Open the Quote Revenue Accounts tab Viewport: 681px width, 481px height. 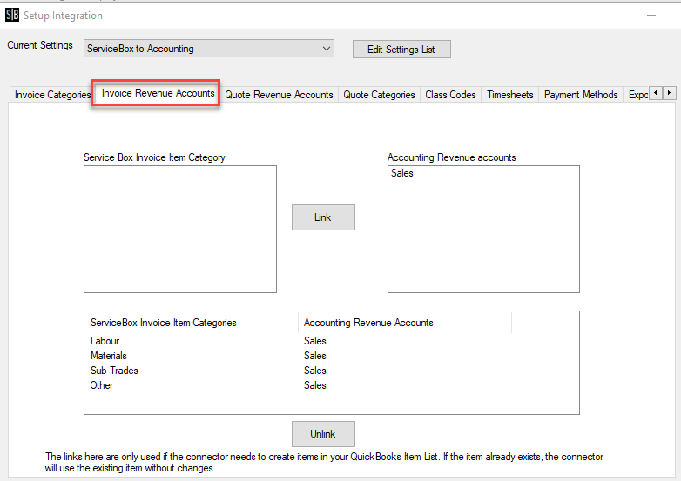point(279,95)
